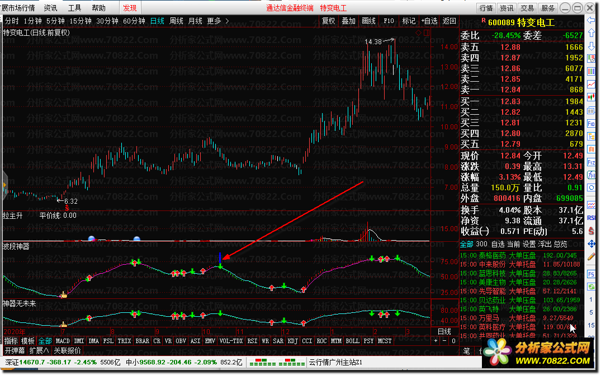
Task: Open the colored grid list icon in sidebar
Action: tap(590, 72)
